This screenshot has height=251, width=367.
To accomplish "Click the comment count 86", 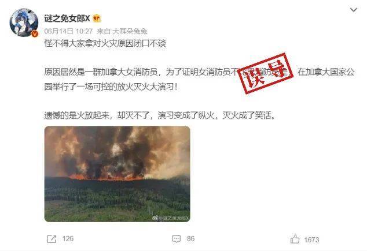I will pos(190,239).
